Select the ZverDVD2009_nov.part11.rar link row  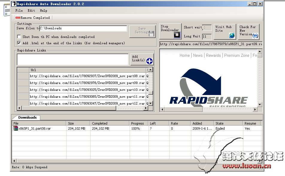coord(87,97)
